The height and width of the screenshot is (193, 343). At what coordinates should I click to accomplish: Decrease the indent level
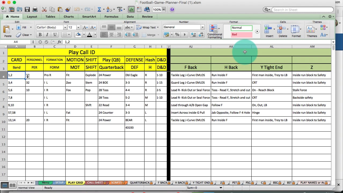click(128, 35)
